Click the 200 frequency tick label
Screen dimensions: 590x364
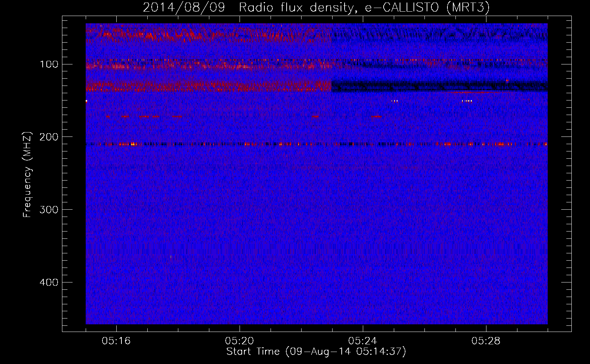point(49,137)
